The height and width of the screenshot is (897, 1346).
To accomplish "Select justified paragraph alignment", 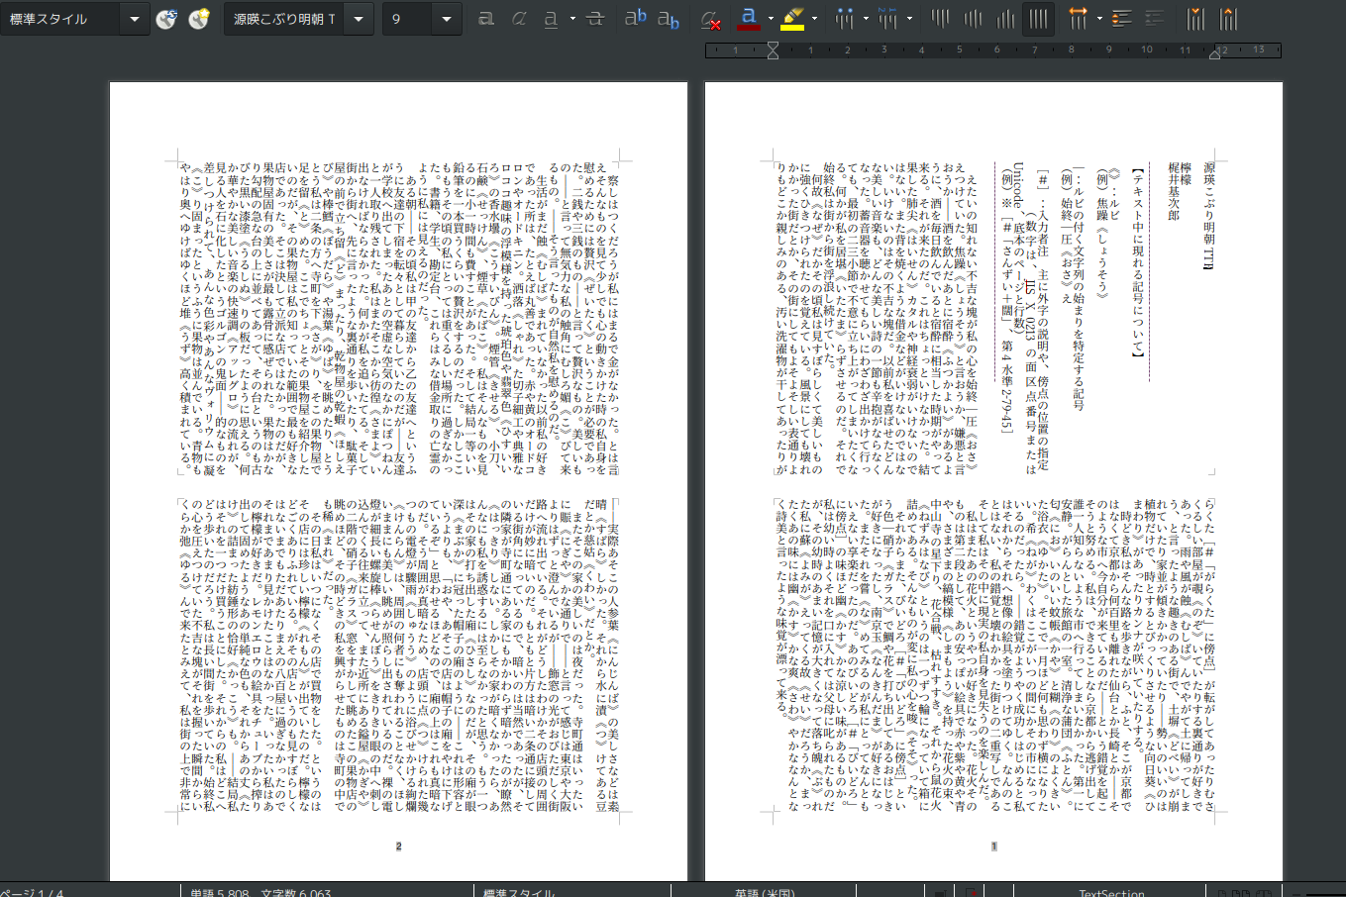I will 1038,19.
